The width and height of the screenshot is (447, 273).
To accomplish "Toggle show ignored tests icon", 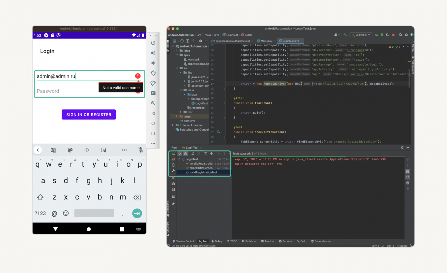I will coord(185,154).
